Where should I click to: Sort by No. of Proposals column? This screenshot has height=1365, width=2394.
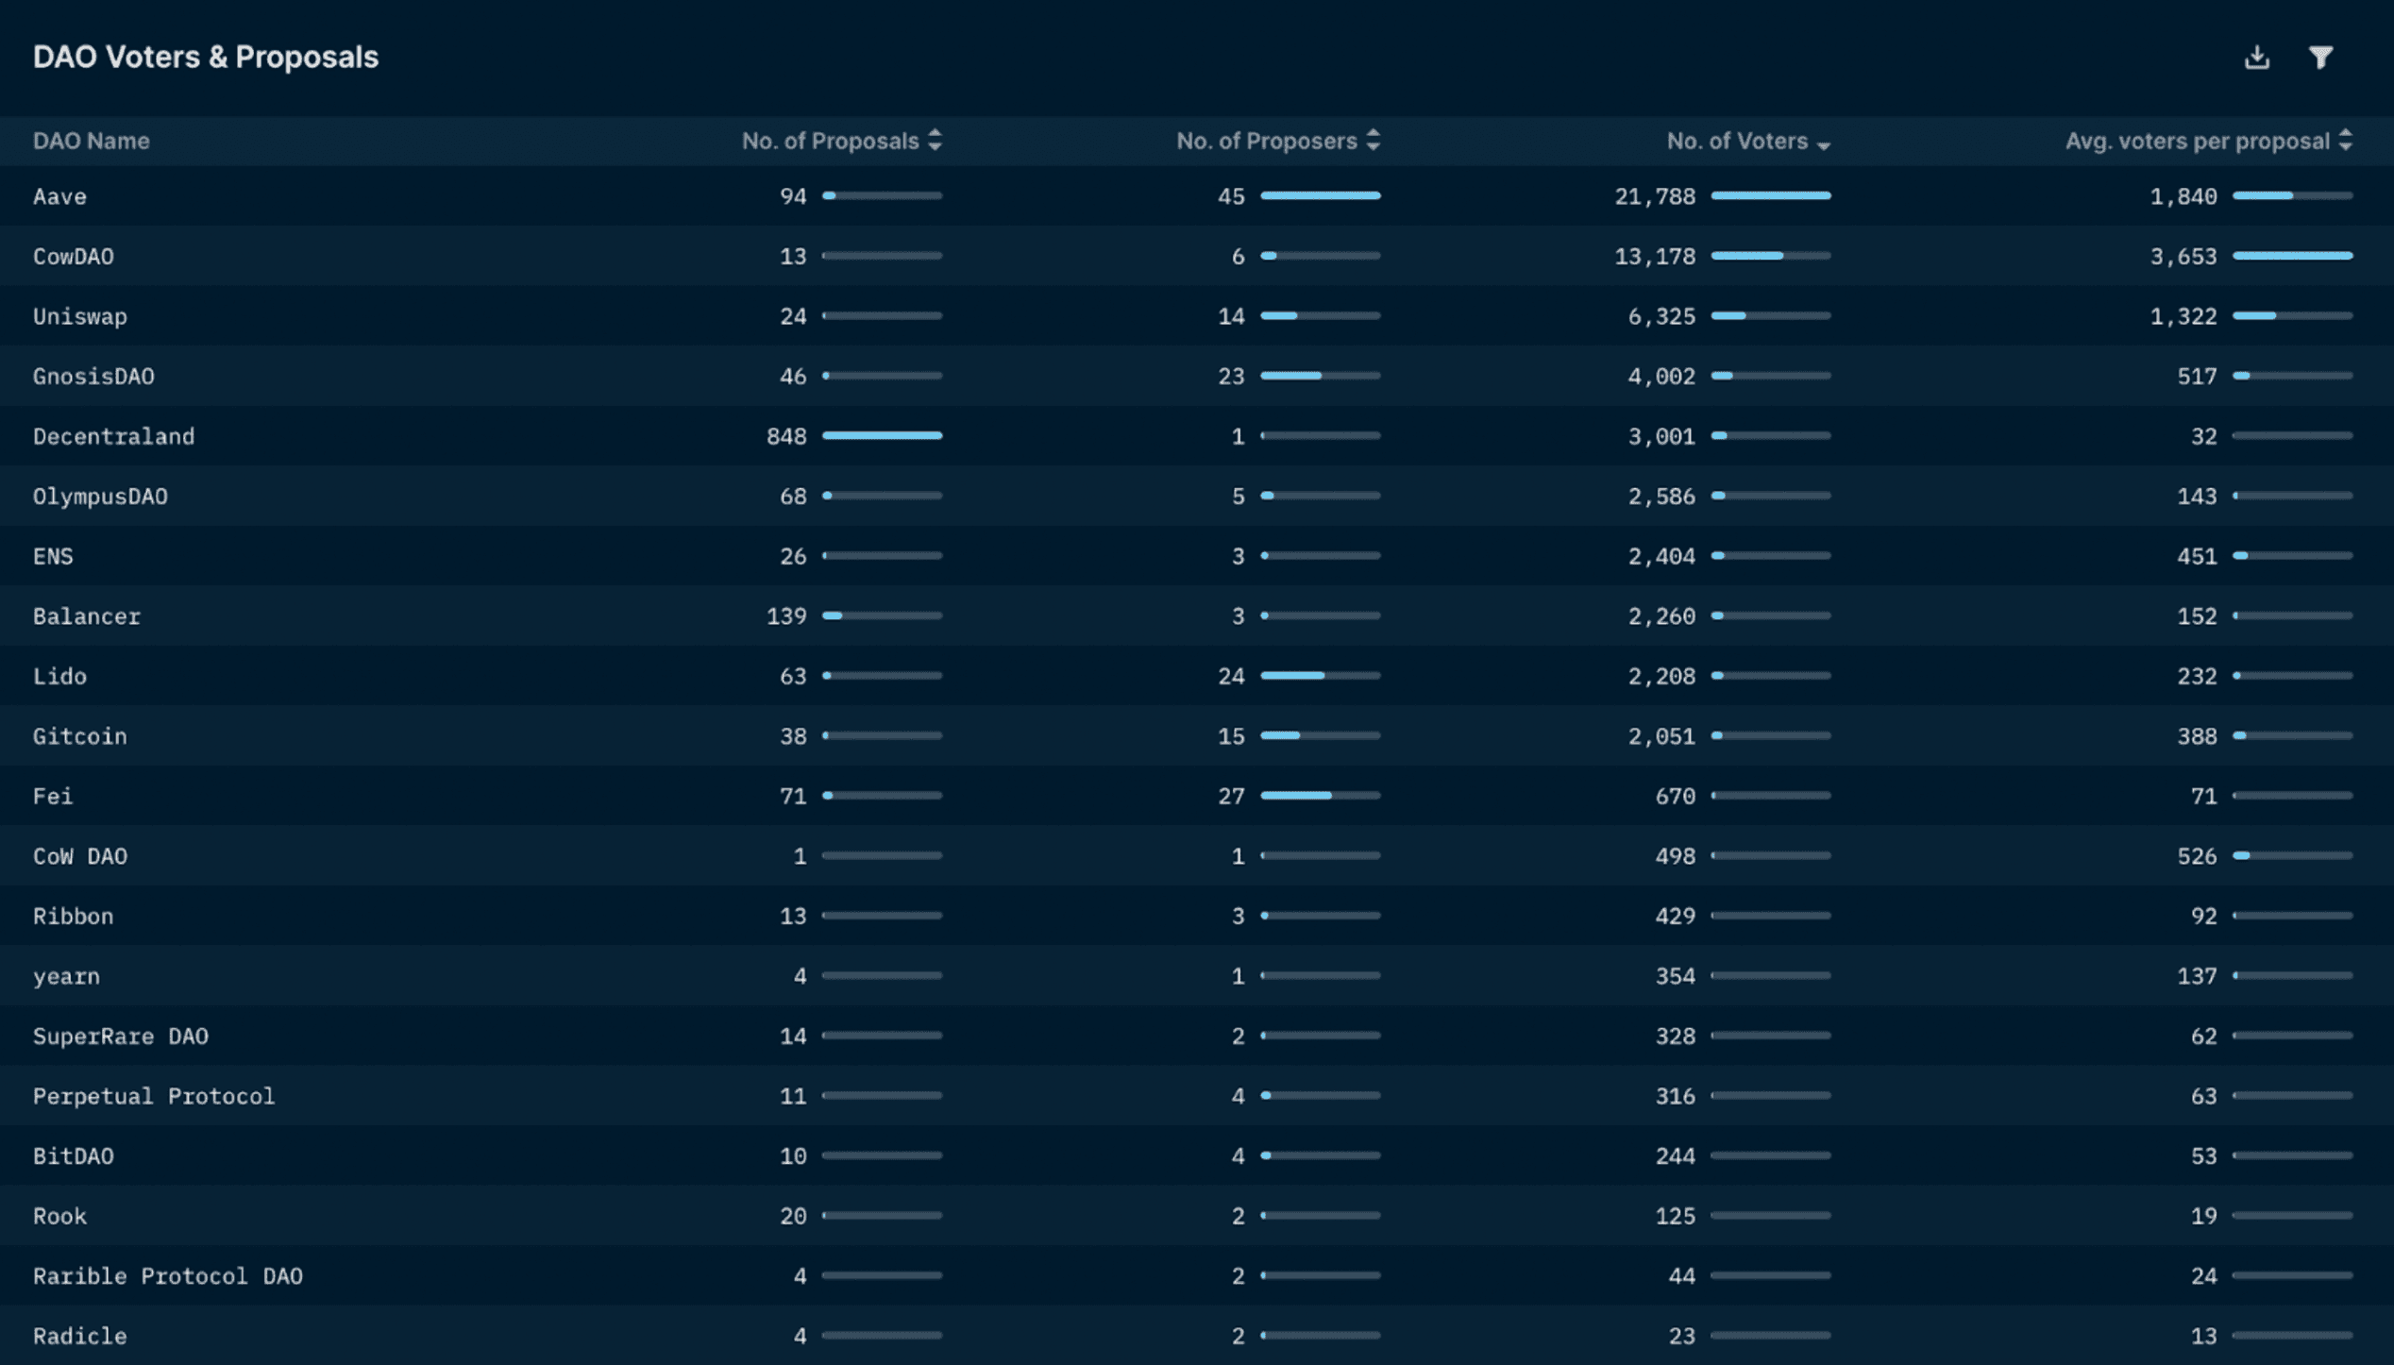[841, 141]
